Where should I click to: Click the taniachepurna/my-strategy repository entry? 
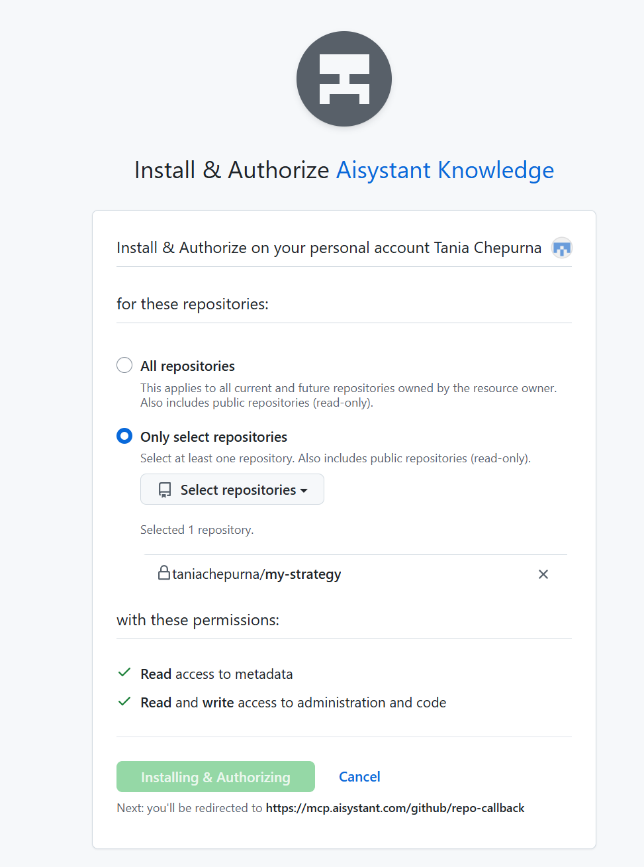[x=257, y=574]
